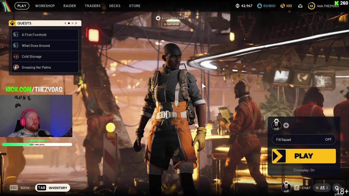
Task: Add a squad member with the plus icon
Action: [286, 125]
